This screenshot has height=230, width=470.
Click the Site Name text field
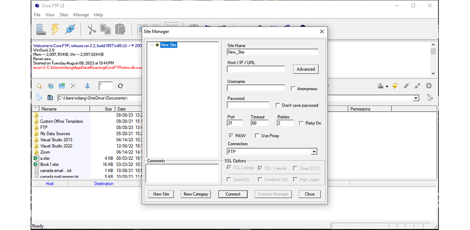[272, 52]
